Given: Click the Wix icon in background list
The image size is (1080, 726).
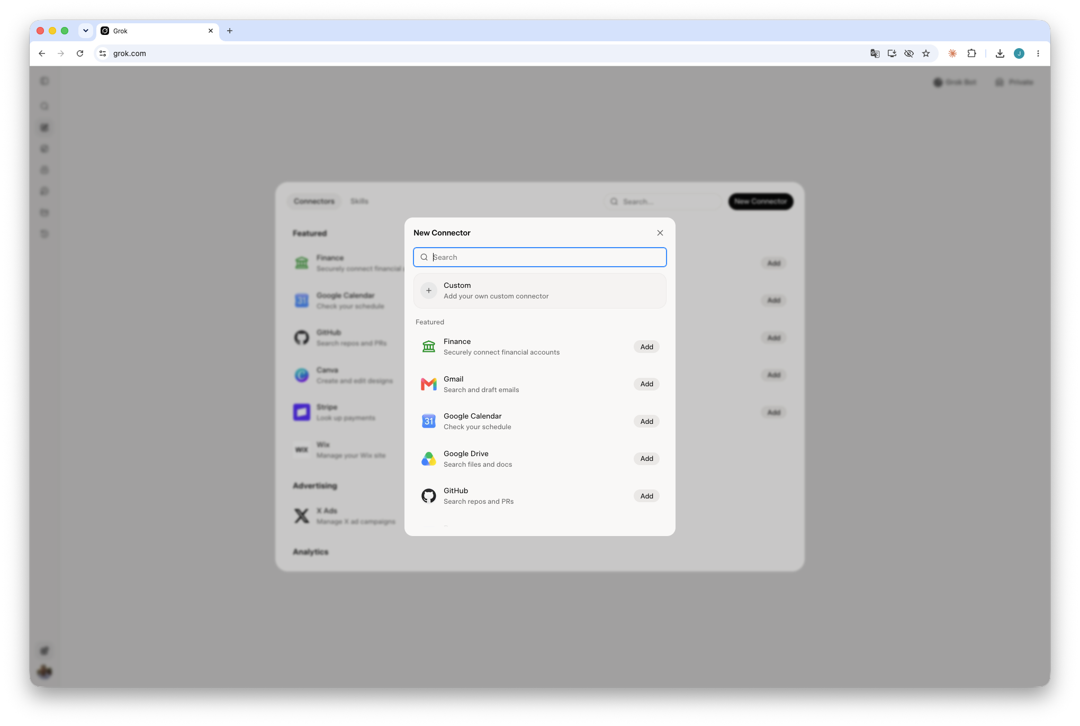Looking at the screenshot, I should [x=302, y=450].
